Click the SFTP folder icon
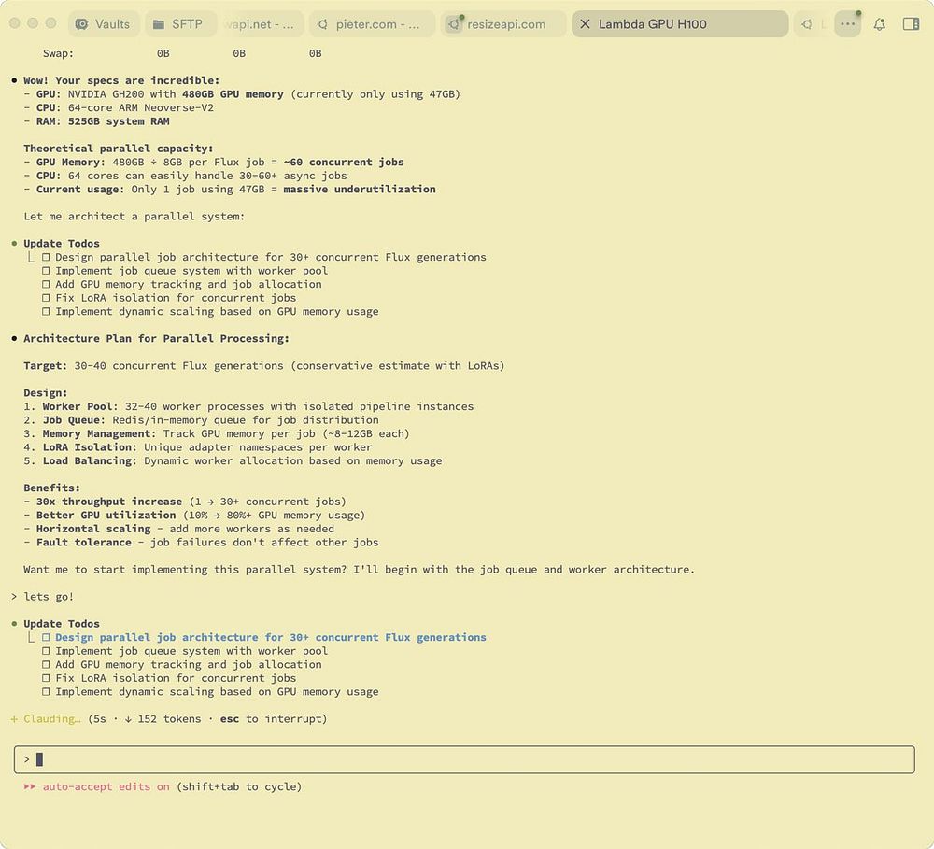Screen dimensions: 934x849 159,24
